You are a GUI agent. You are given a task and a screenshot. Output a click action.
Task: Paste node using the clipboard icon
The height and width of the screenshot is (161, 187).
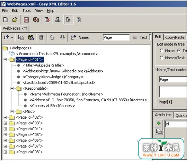[x=31, y=37]
